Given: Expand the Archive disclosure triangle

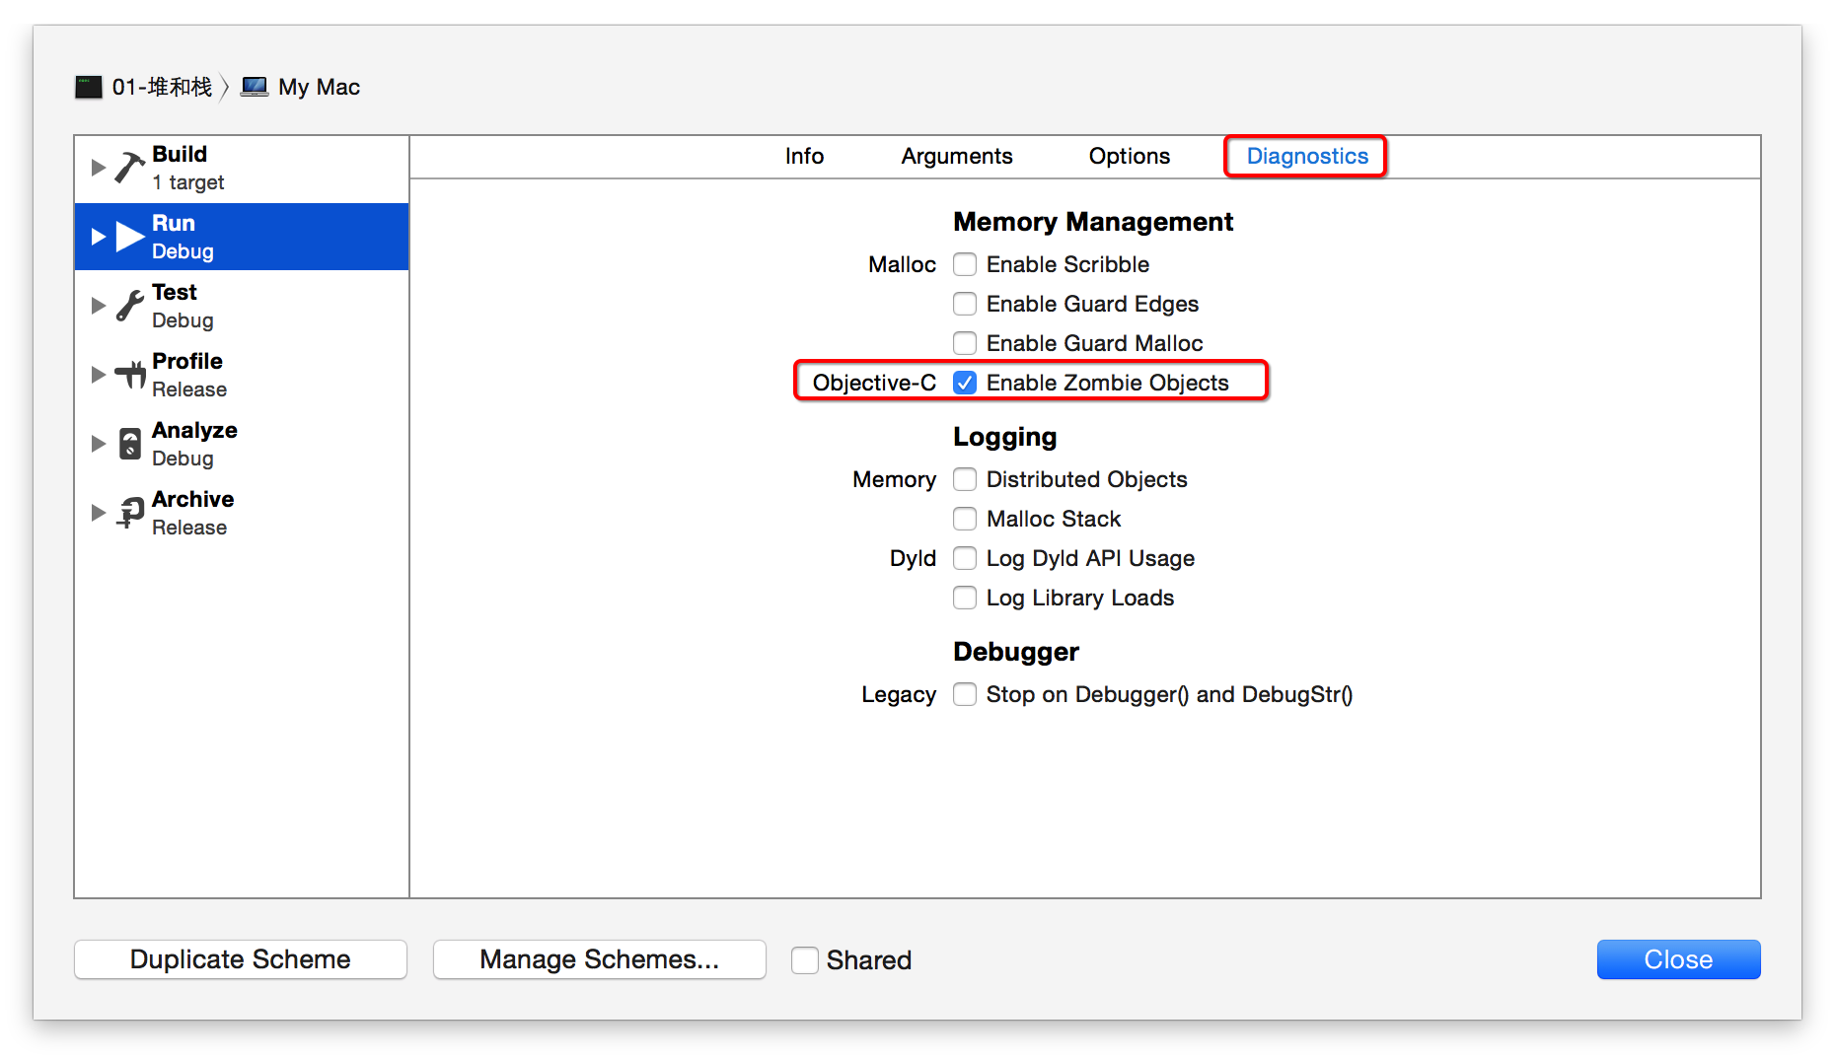Looking at the screenshot, I should (98, 513).
